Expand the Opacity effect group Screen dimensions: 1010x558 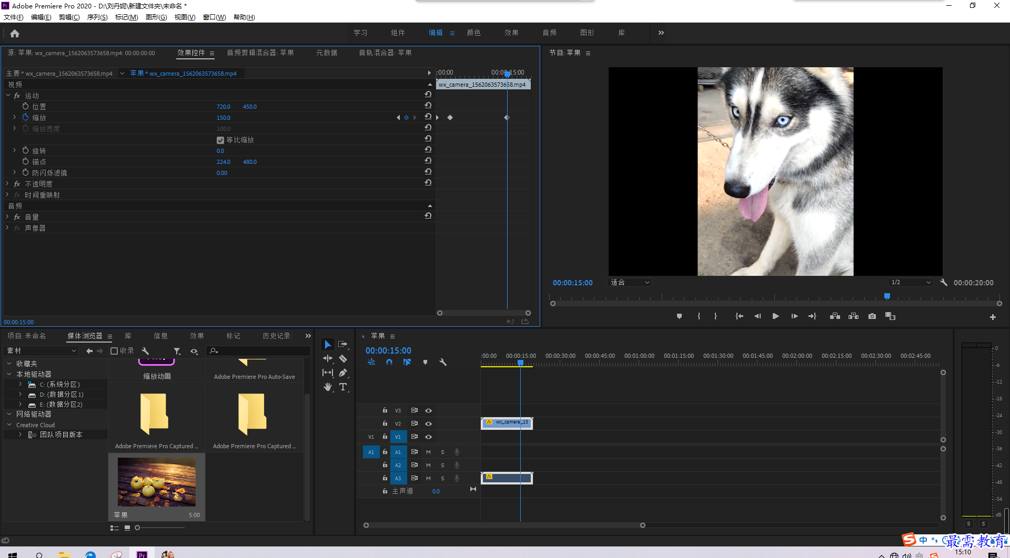[x=8, y=183]
